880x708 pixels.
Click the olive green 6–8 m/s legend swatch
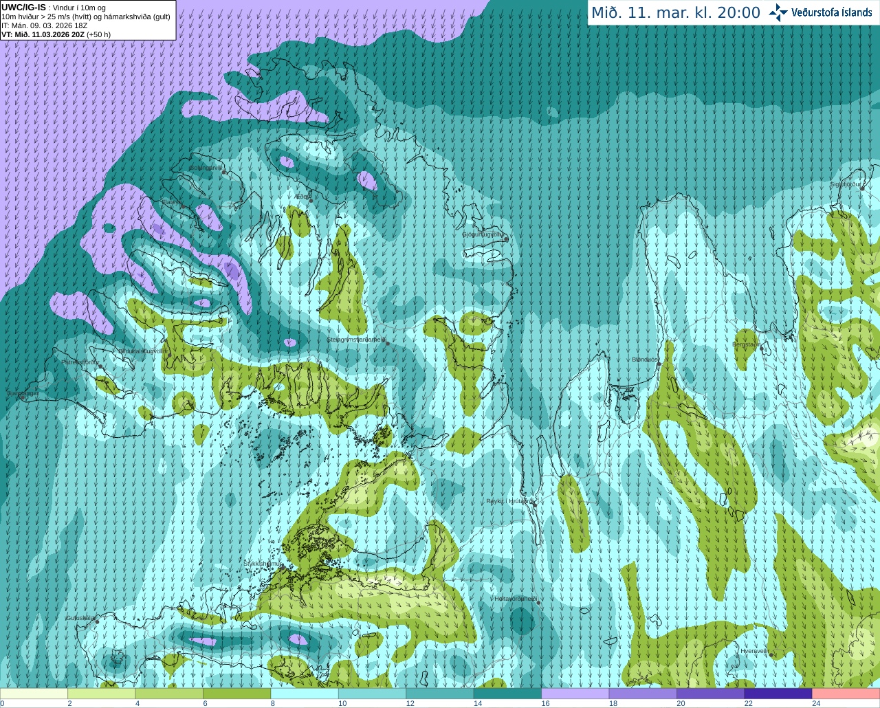(236, 694)
